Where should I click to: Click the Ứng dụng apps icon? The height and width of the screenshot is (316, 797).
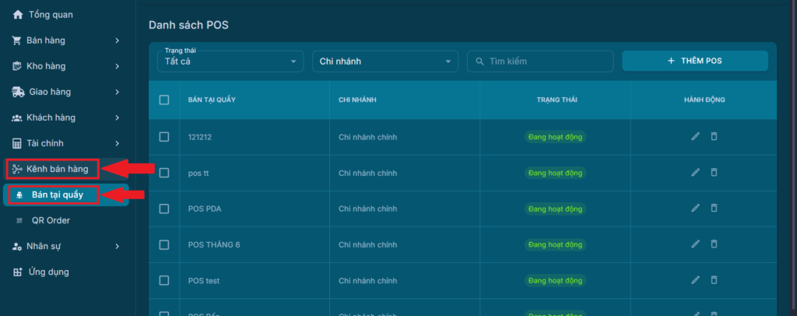[x=18, y=272]
